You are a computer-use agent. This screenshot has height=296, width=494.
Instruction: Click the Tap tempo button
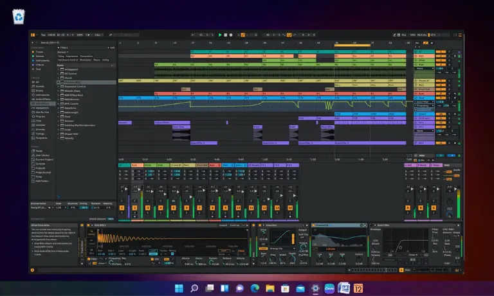click(43, 35)
